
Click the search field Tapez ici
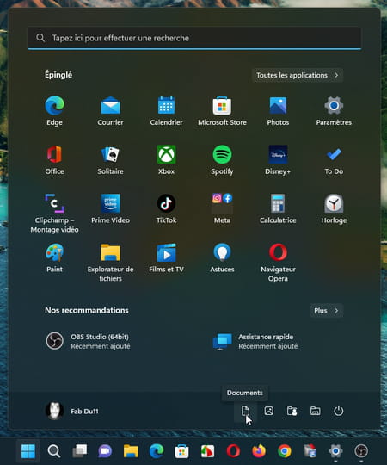point(194,38)
